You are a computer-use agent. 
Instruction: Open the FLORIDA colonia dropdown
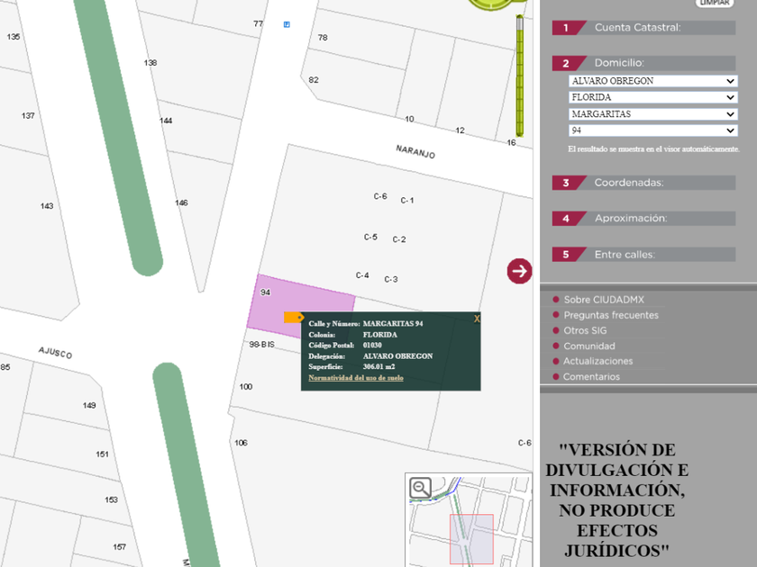(652, 97)
